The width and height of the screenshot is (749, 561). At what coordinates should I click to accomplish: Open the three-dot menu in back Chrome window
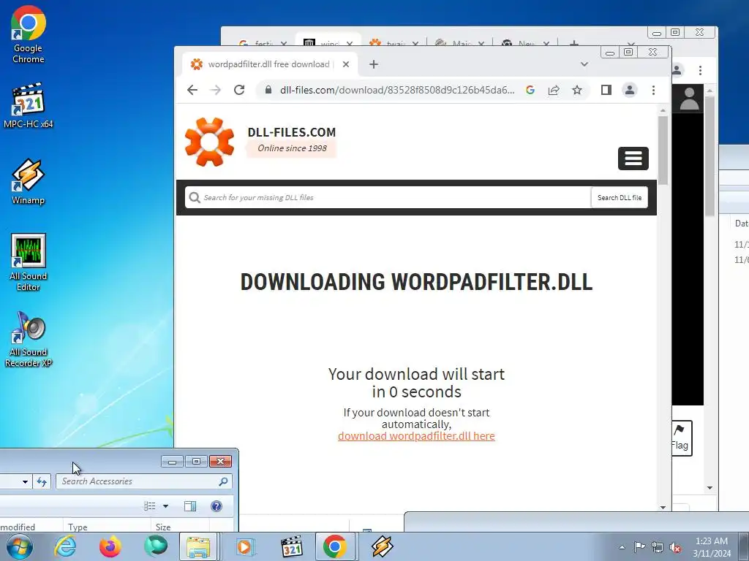tap(700, 71)
